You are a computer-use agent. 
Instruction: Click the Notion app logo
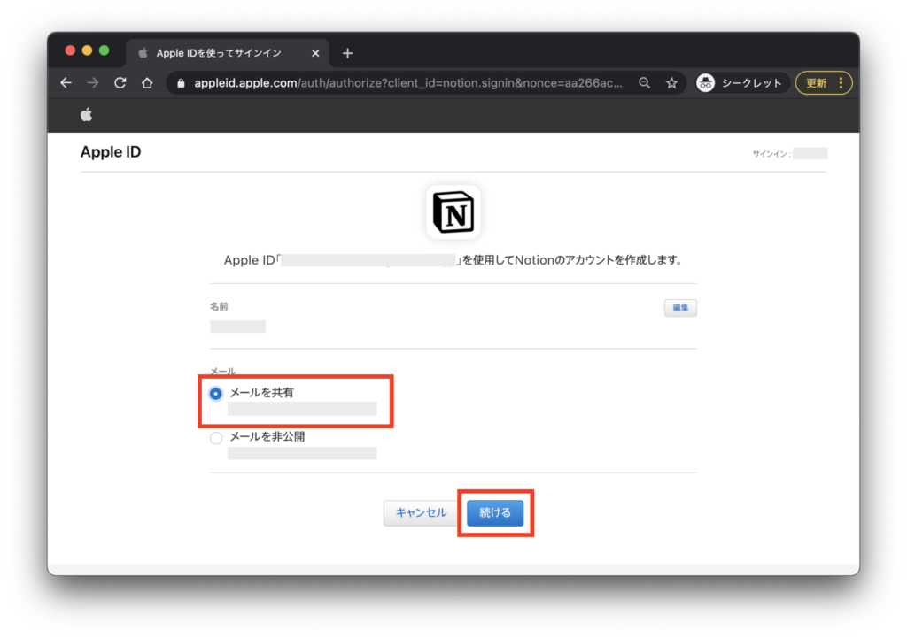coord(453,212)
